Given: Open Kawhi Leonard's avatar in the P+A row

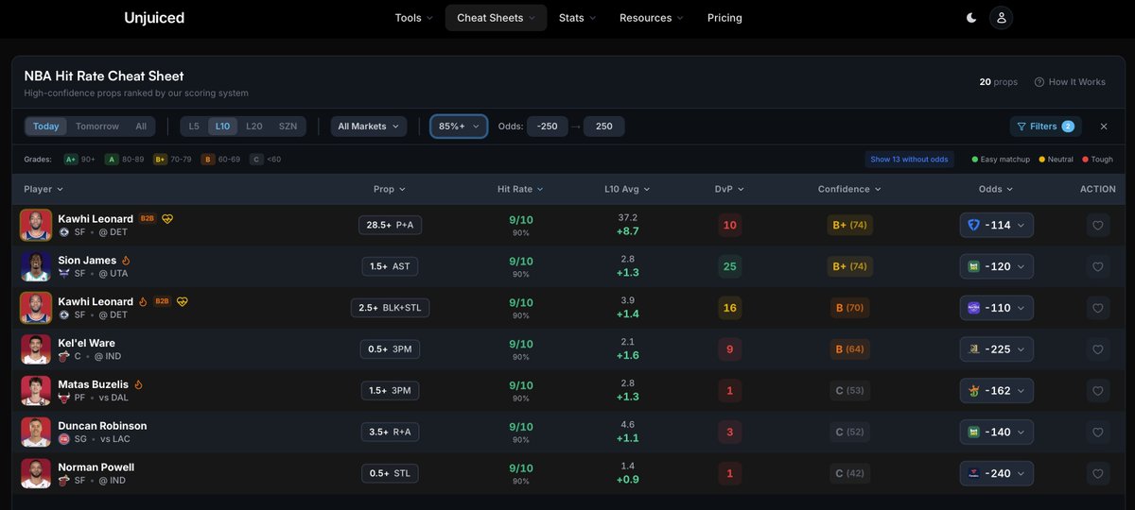Looking at the screenshot, I should click(x=36, y=226).
